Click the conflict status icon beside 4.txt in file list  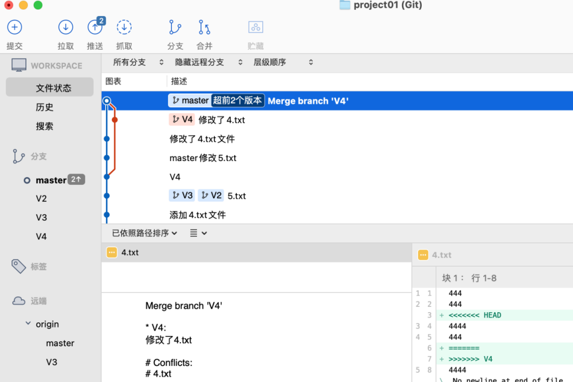pyautogui.click(x=112, y=253)
